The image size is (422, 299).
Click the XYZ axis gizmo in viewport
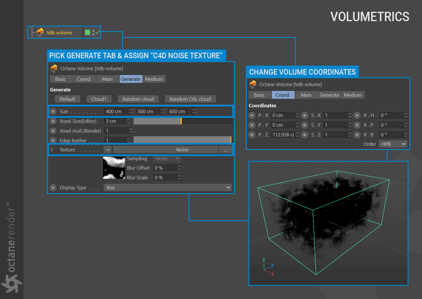coord(268,268)
